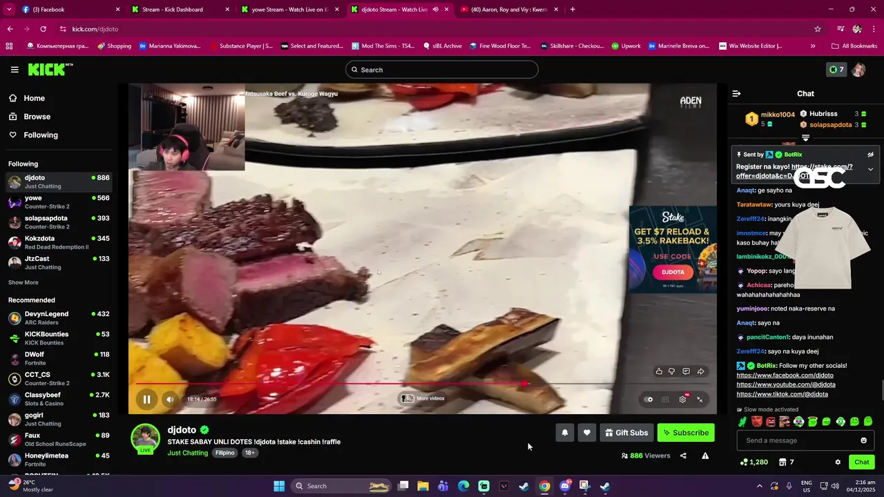Viewport: 884px width, 497px height.
Task: Open youtube.com/@djdota link in chat
Action: 786,384
